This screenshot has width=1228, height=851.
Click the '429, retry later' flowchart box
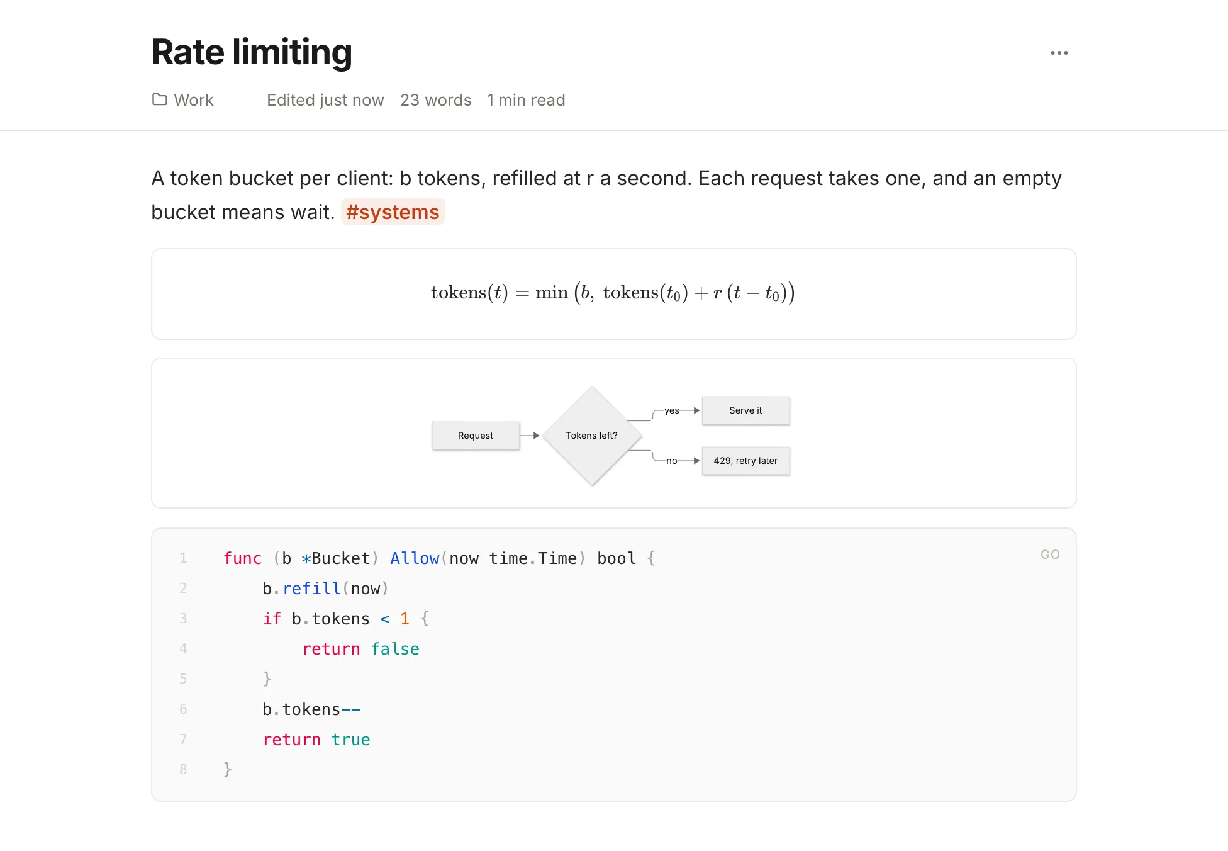(745, 461)
